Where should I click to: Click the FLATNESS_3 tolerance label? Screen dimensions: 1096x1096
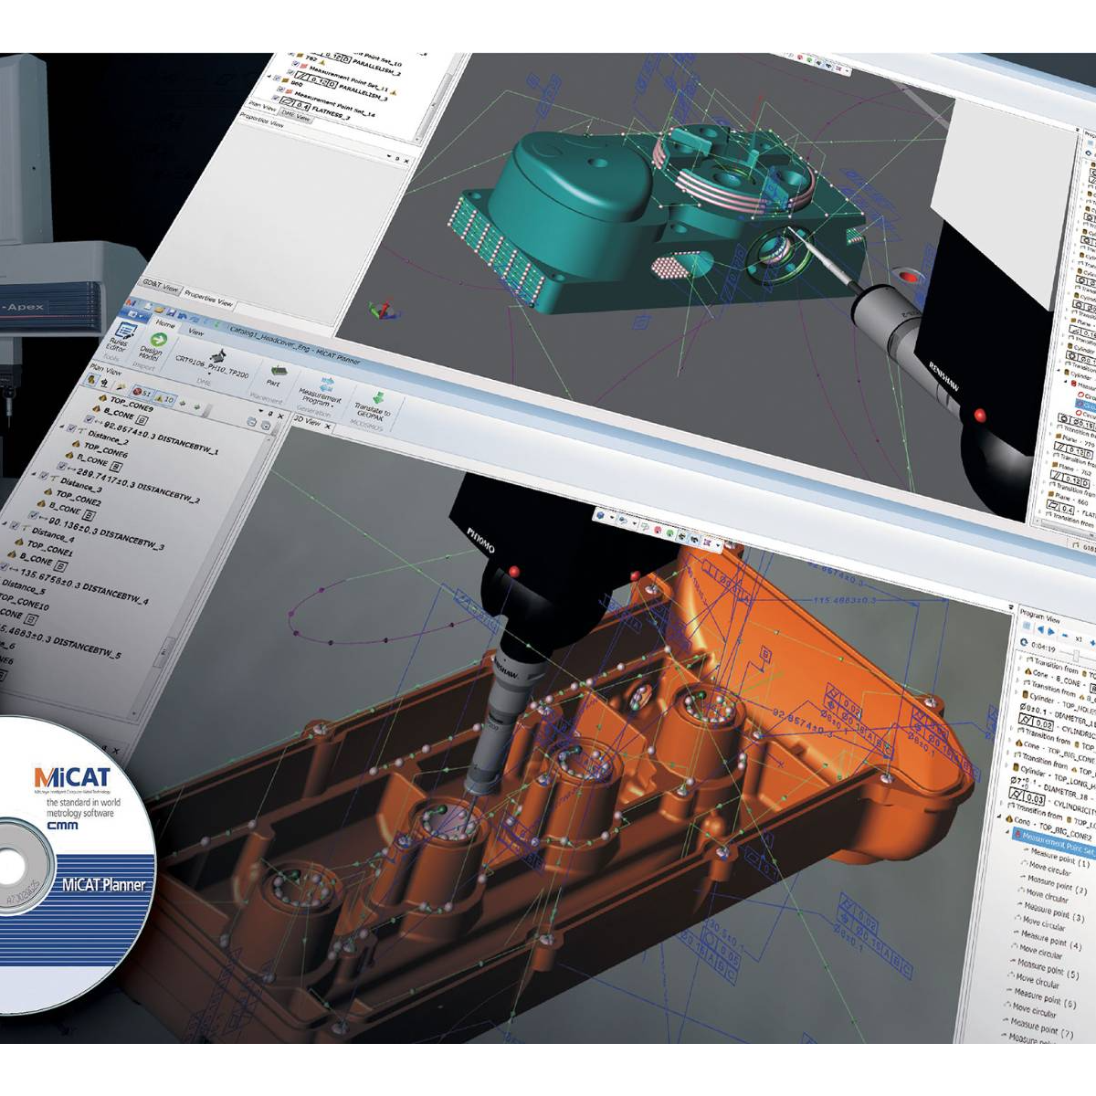tap(332, 111)
